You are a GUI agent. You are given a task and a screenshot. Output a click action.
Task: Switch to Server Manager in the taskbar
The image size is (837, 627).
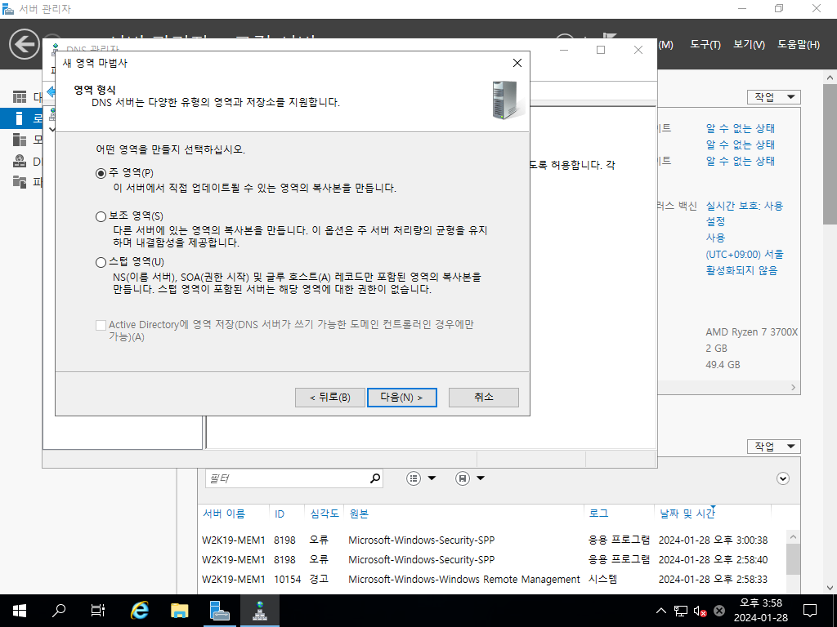219,611
